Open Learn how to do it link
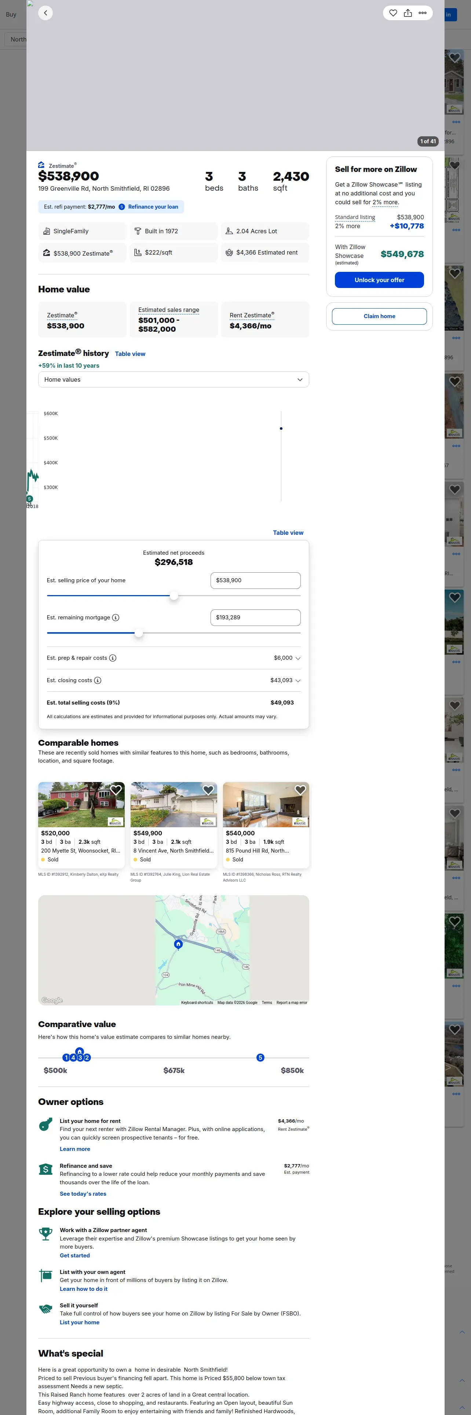Screen dimensions: 471x1415 click(83, 1289)
